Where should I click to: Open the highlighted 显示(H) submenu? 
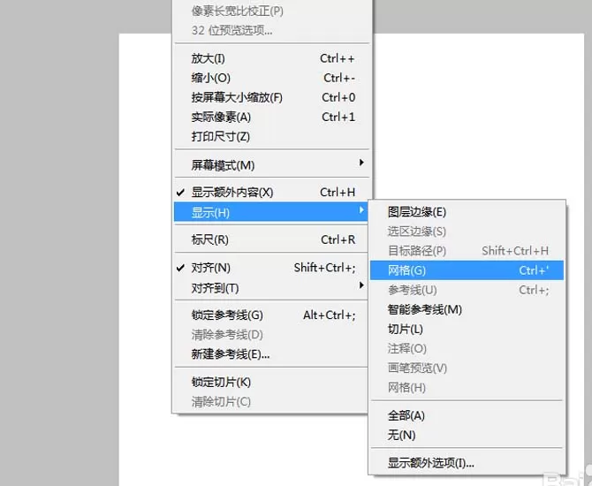(271, 212)
